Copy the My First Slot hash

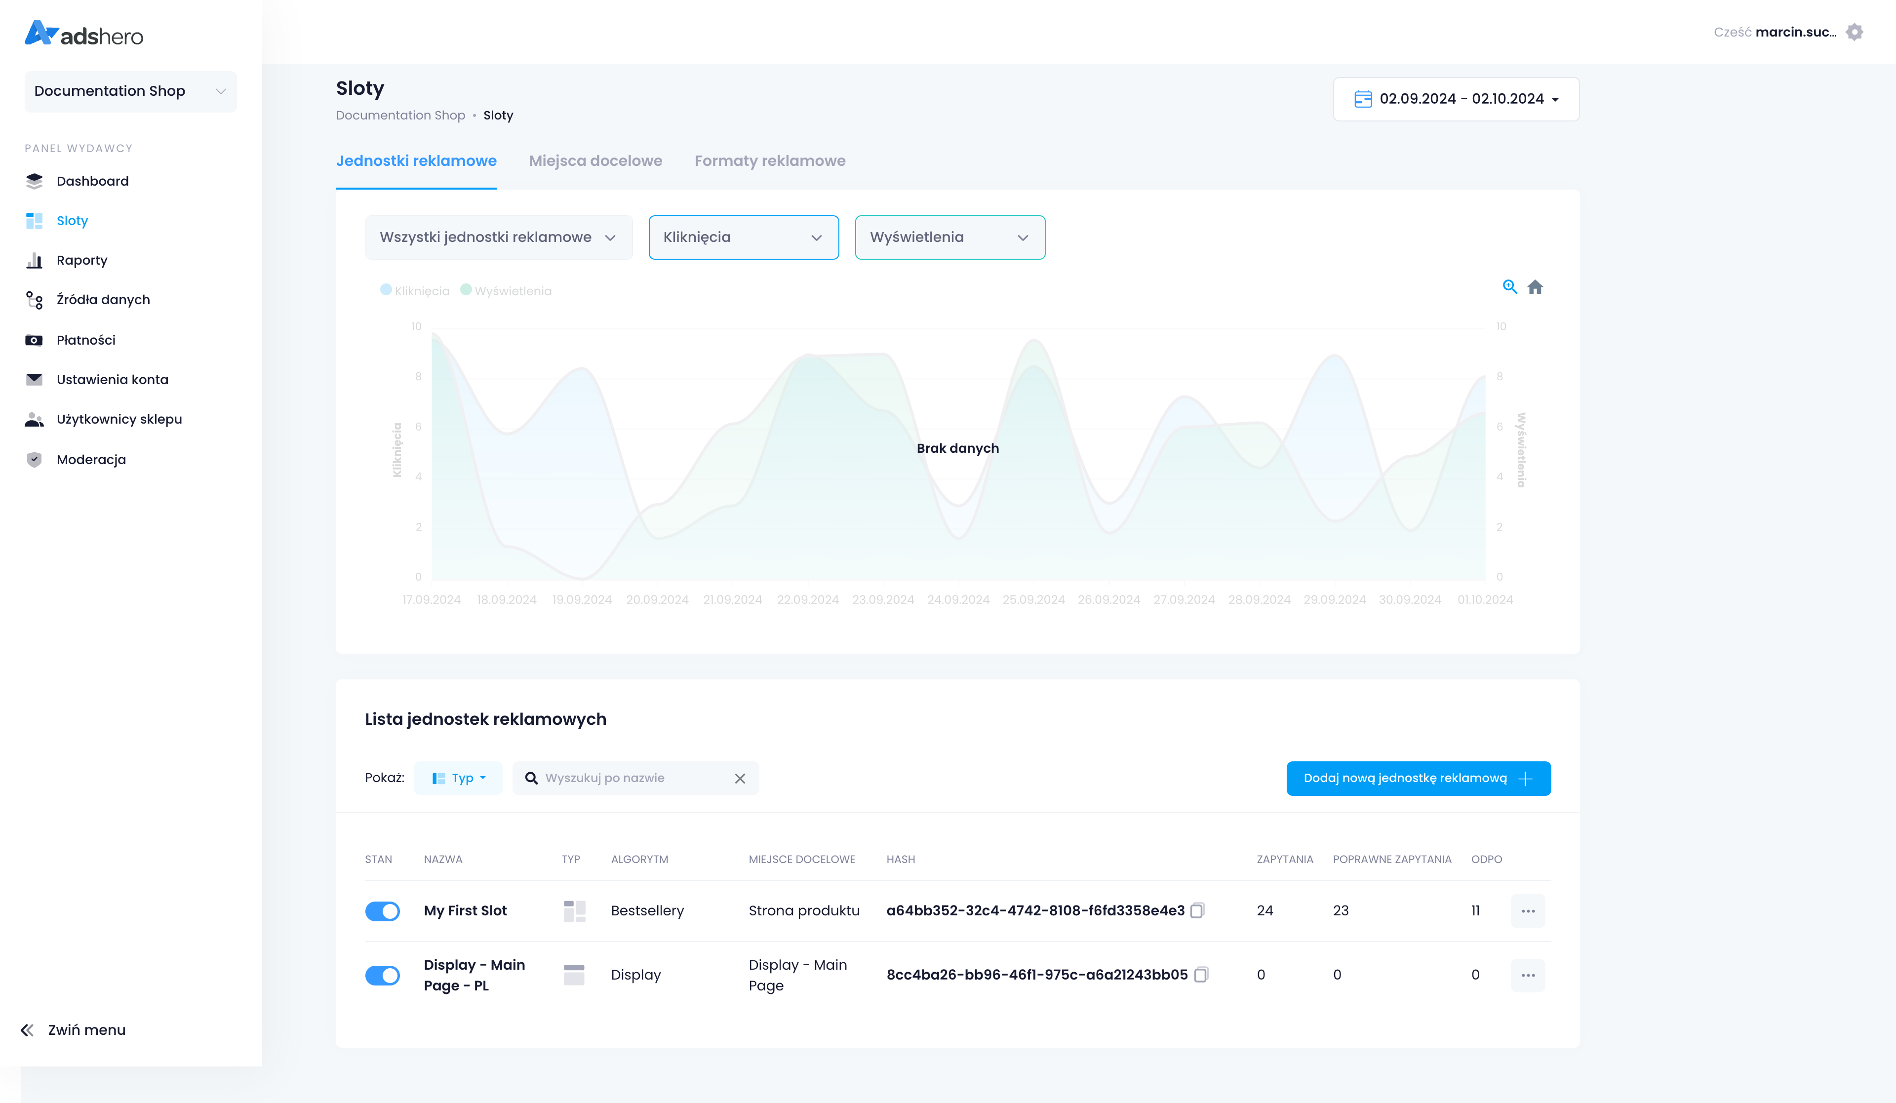(1197, 910)
